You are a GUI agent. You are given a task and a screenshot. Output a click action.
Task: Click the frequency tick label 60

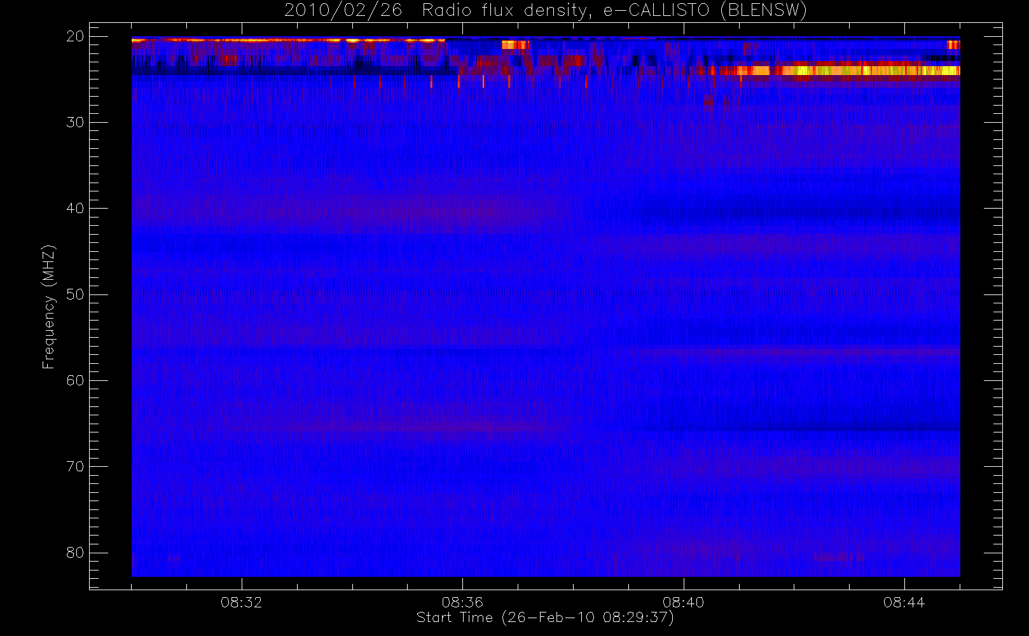pos(76,380)
